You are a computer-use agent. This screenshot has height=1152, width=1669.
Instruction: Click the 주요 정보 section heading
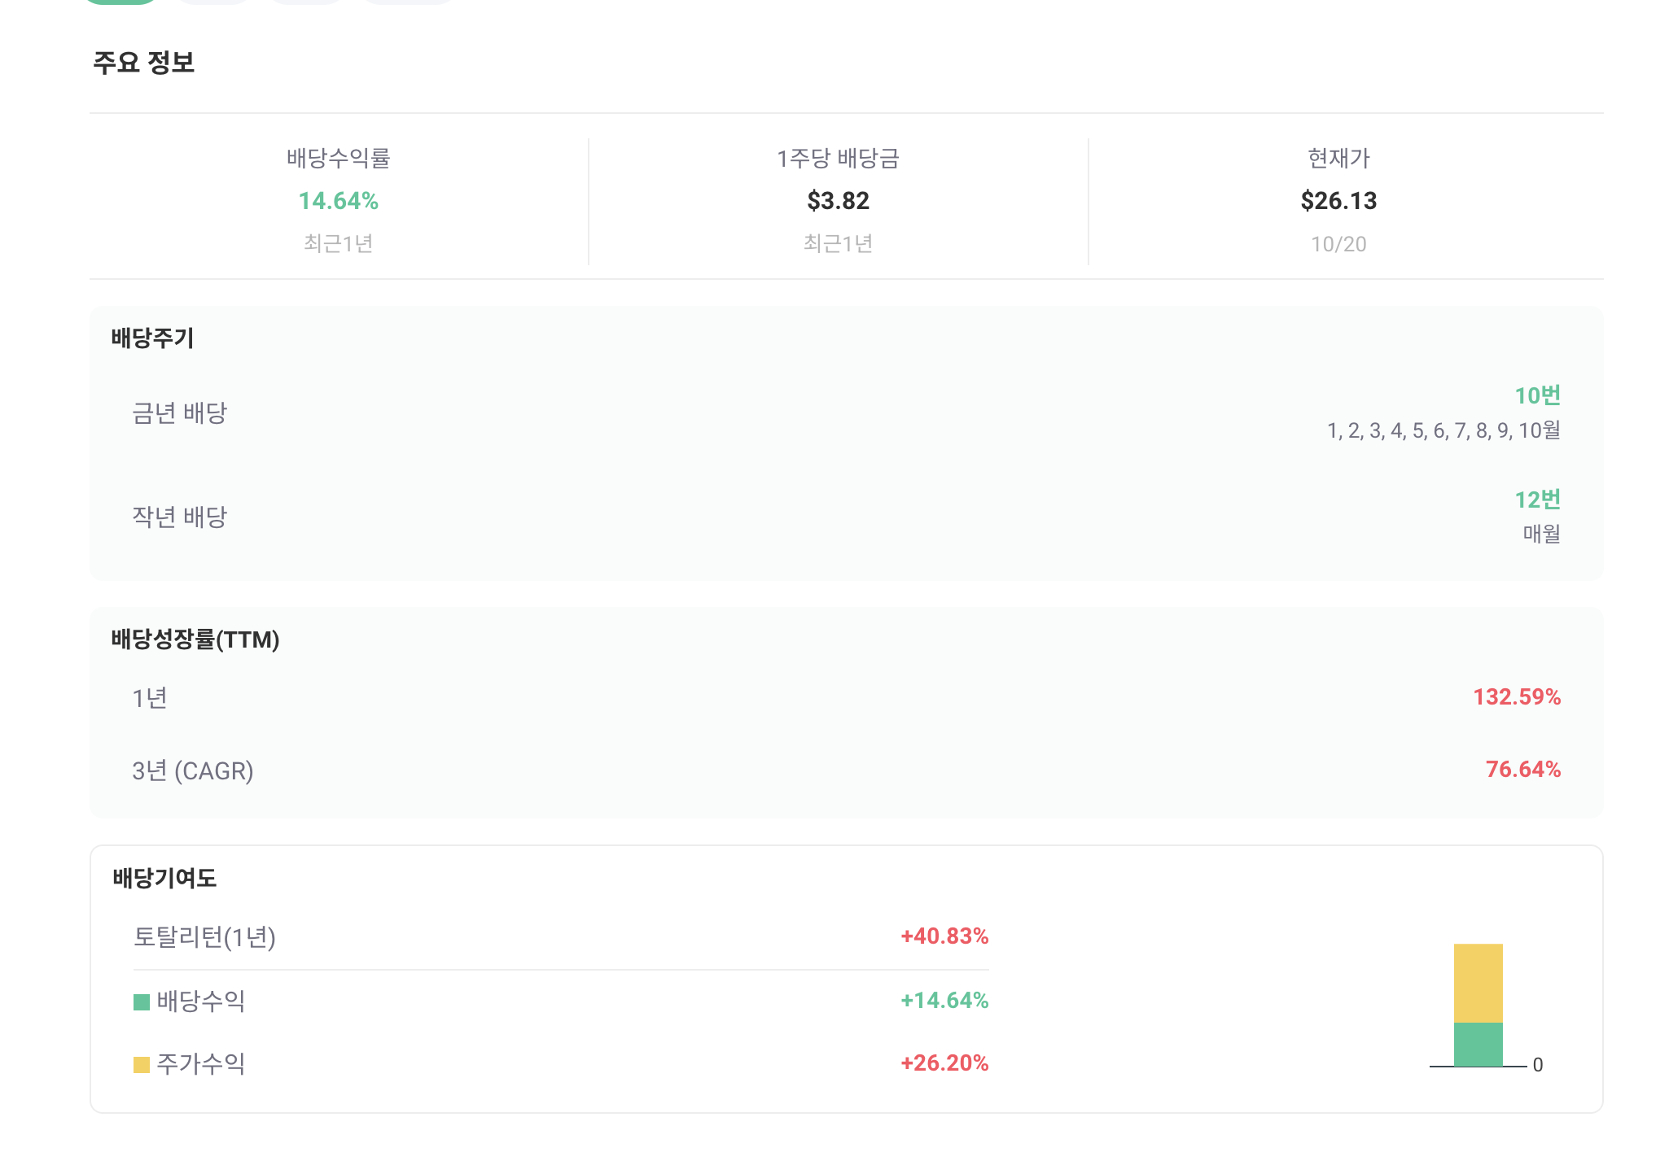(x=143, y=63)
